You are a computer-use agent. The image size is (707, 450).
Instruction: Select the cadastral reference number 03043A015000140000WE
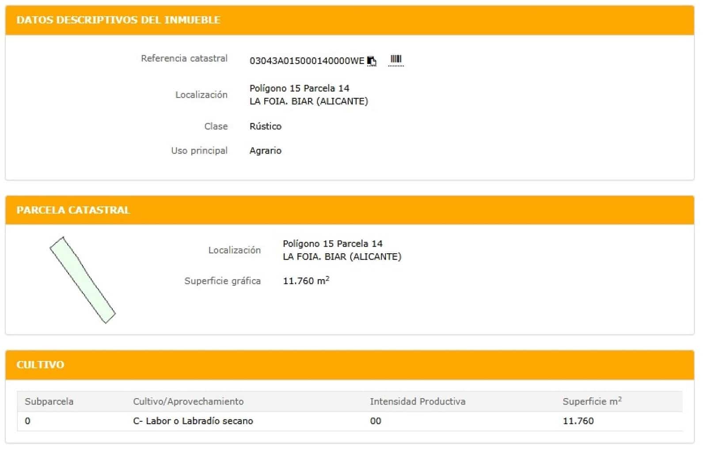[307, 61]
